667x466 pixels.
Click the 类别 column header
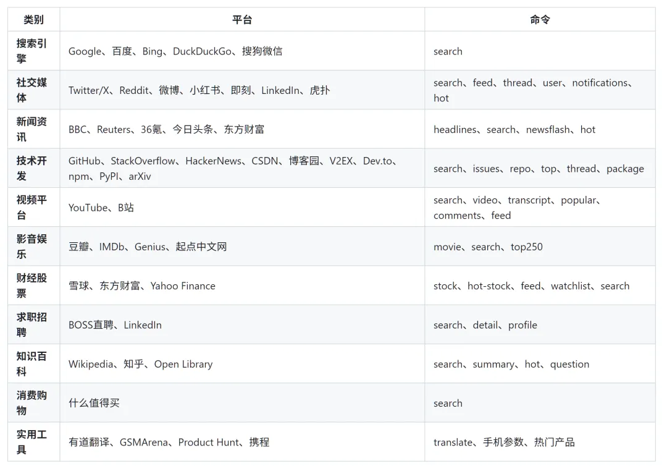33,20
